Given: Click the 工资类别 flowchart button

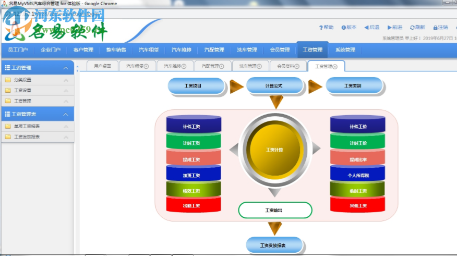Looking at the screenshot, I should (x=354, y=86).
